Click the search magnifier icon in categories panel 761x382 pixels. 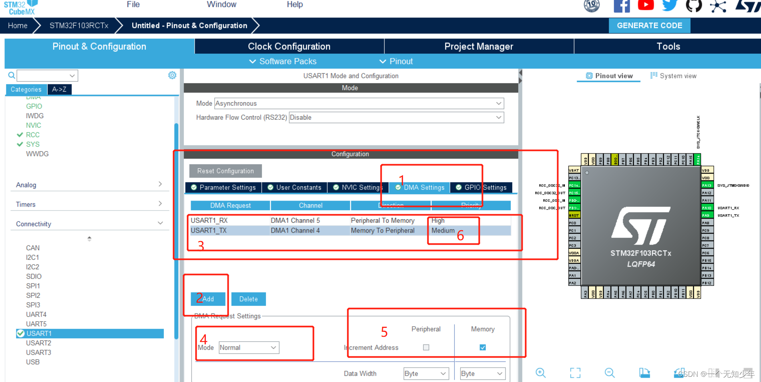12,75
